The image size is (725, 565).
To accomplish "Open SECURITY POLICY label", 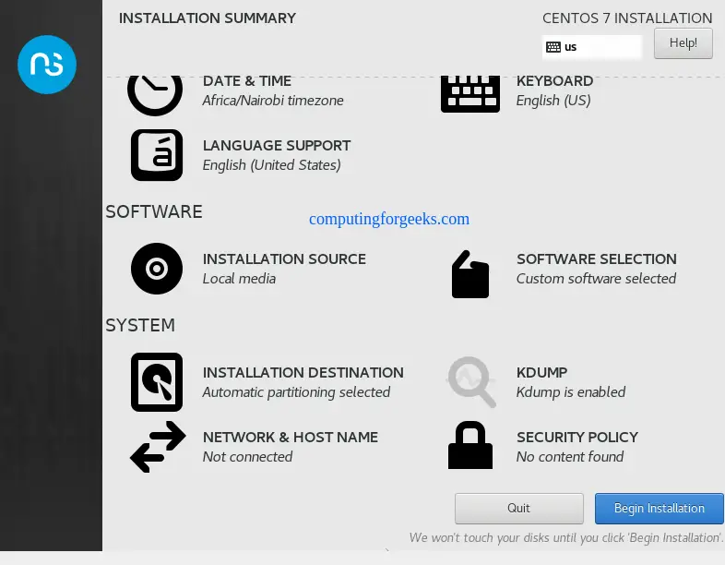I will [577, 438].
